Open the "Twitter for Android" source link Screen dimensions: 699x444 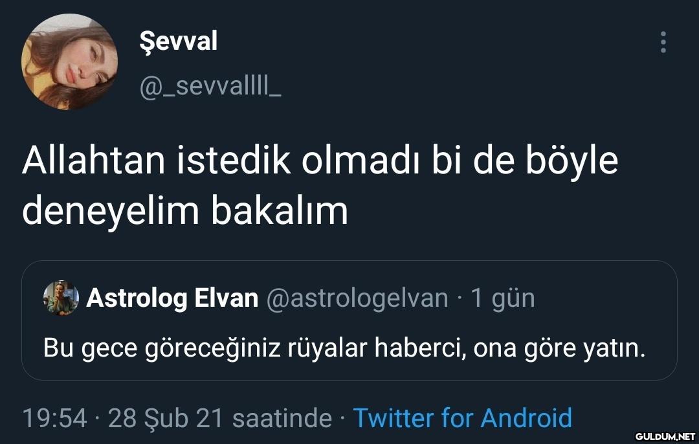[x=462, y=418]
